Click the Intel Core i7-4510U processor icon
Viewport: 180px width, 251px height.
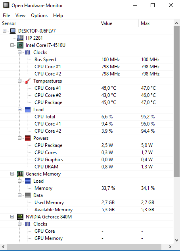20,45
